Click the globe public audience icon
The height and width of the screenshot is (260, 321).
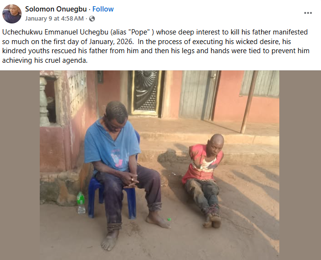pyautogui.click(x=92, y=19)
